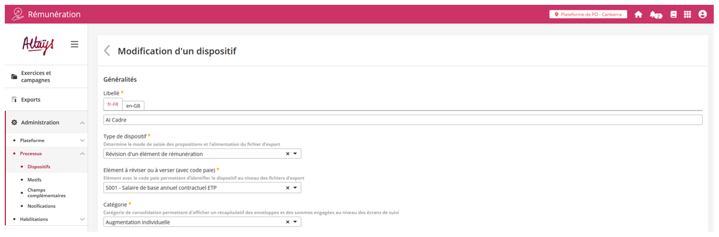Image resolution: width=719 pixels, height=237 pixels.
Task: Click the home icon in top bar
Action: click(x=638, y=14)
